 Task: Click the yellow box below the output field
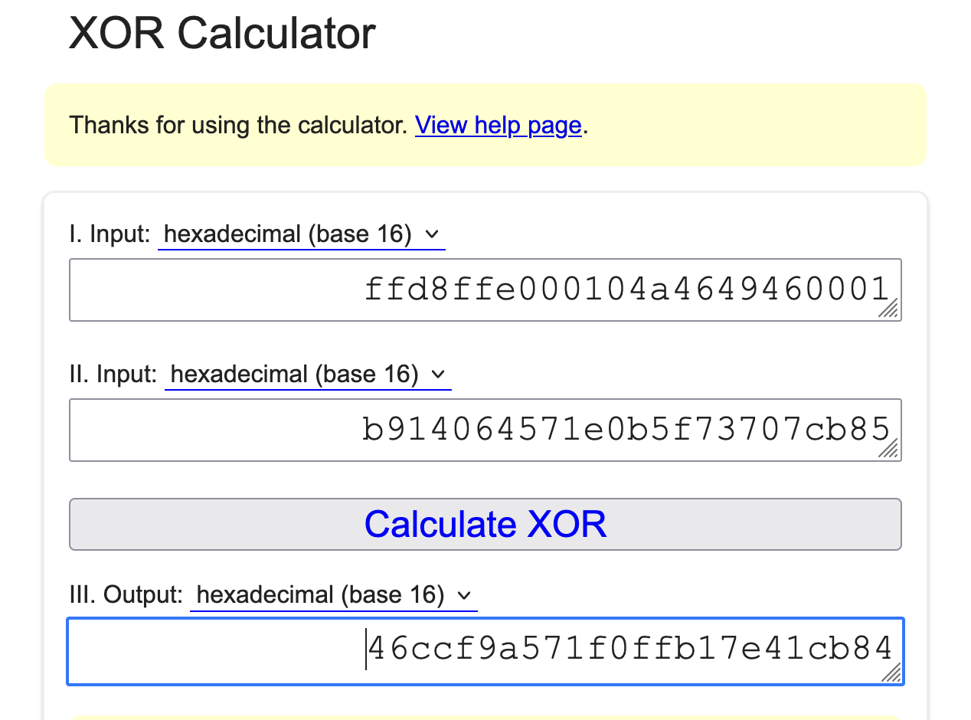click(x=484, y=717)
